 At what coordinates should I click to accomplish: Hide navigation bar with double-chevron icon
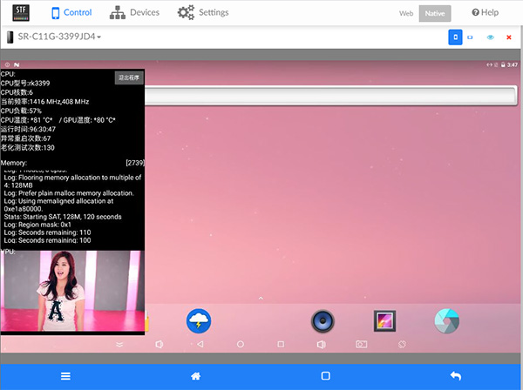coord(119,345)
